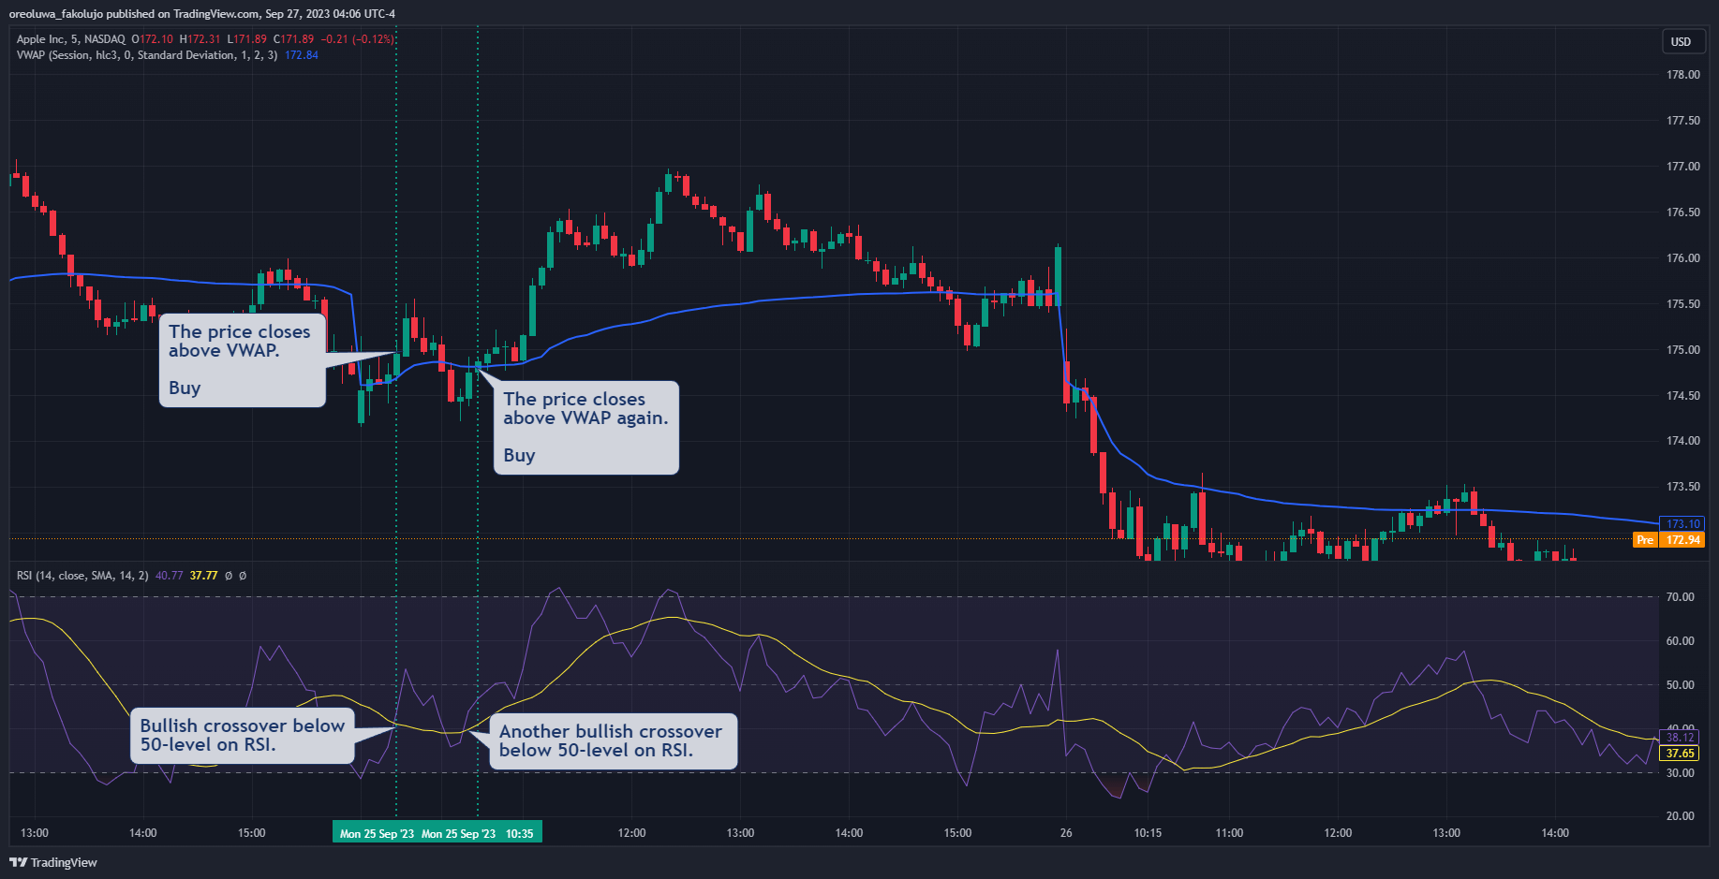Viewport: 1719px width, 879px height.
Task: Click the orange 172.94 pre-market price label
Action: (x=1682, y=540)
